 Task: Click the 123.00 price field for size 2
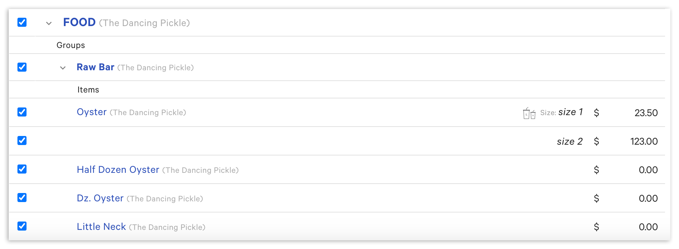[644, 141]
